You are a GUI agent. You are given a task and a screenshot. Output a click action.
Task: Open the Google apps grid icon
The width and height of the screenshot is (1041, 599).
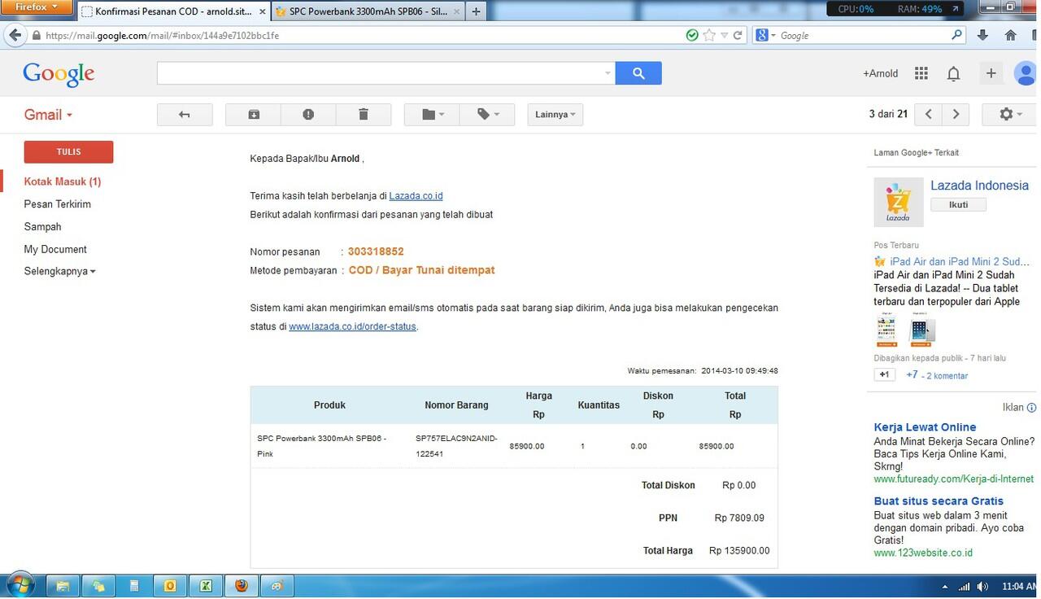pos(921,73)
